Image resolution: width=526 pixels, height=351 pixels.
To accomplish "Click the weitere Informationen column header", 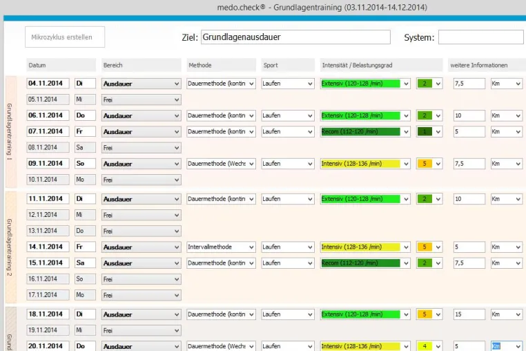I will coord(487,65).
